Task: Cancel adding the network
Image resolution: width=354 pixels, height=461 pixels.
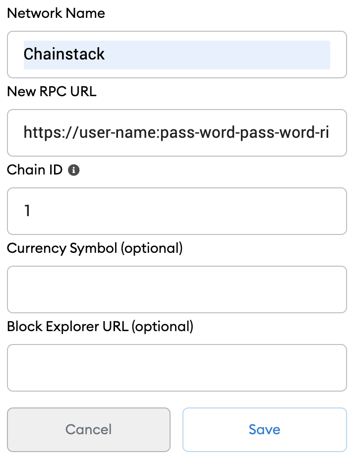Action: coord(88,430)
